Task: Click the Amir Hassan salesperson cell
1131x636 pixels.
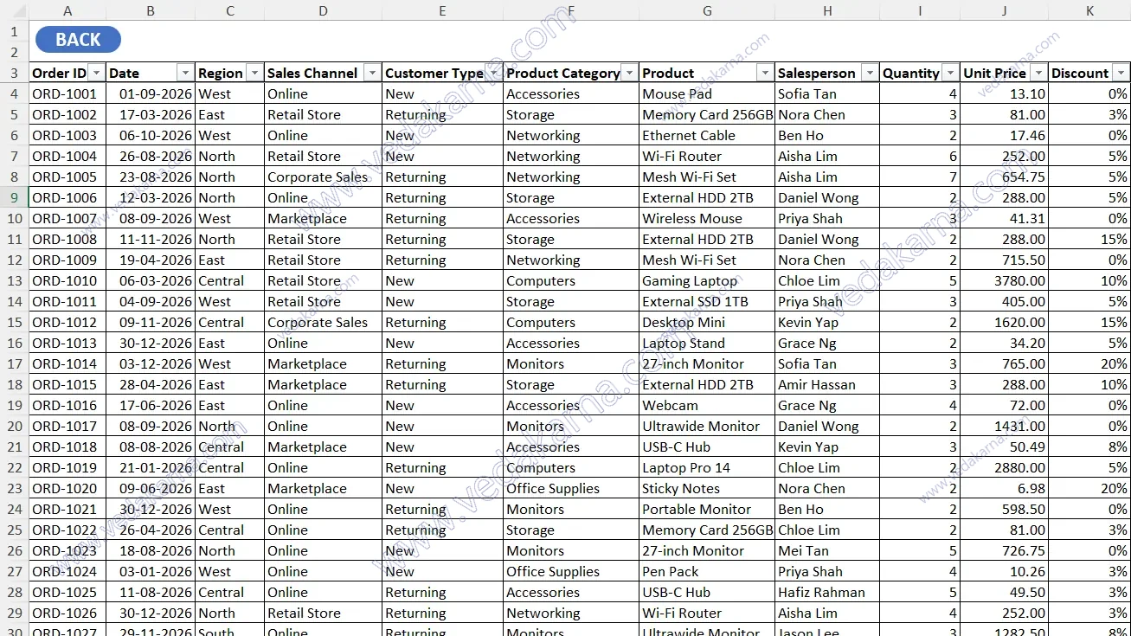Action: (827, 385)
